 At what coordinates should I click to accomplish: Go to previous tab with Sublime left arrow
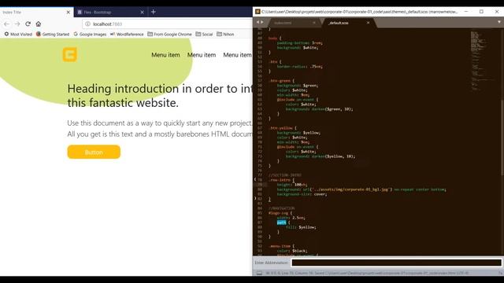(x=258, y=22)
